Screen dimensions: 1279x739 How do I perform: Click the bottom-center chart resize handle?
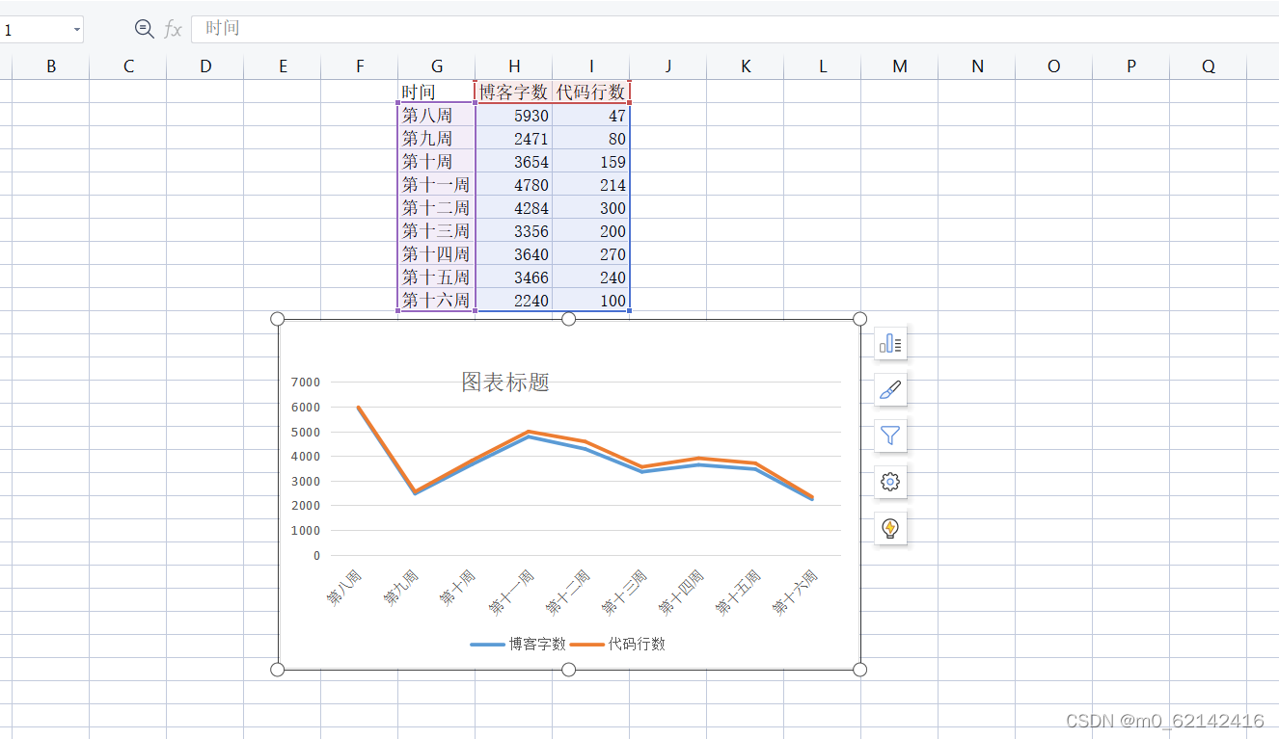point(568,670)
